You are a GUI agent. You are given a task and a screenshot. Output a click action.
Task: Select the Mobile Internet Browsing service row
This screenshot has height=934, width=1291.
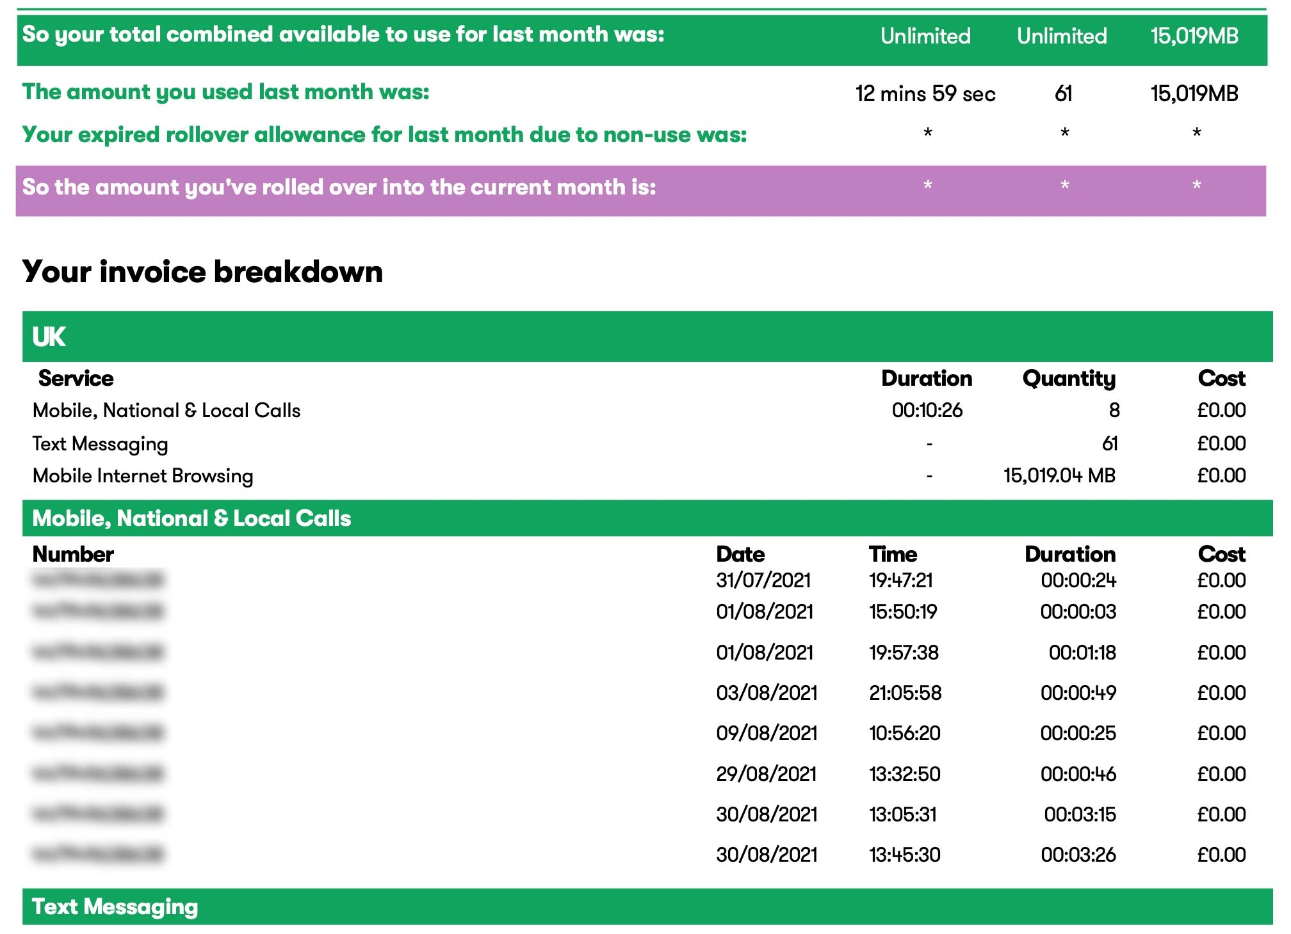tap(143, 476)
